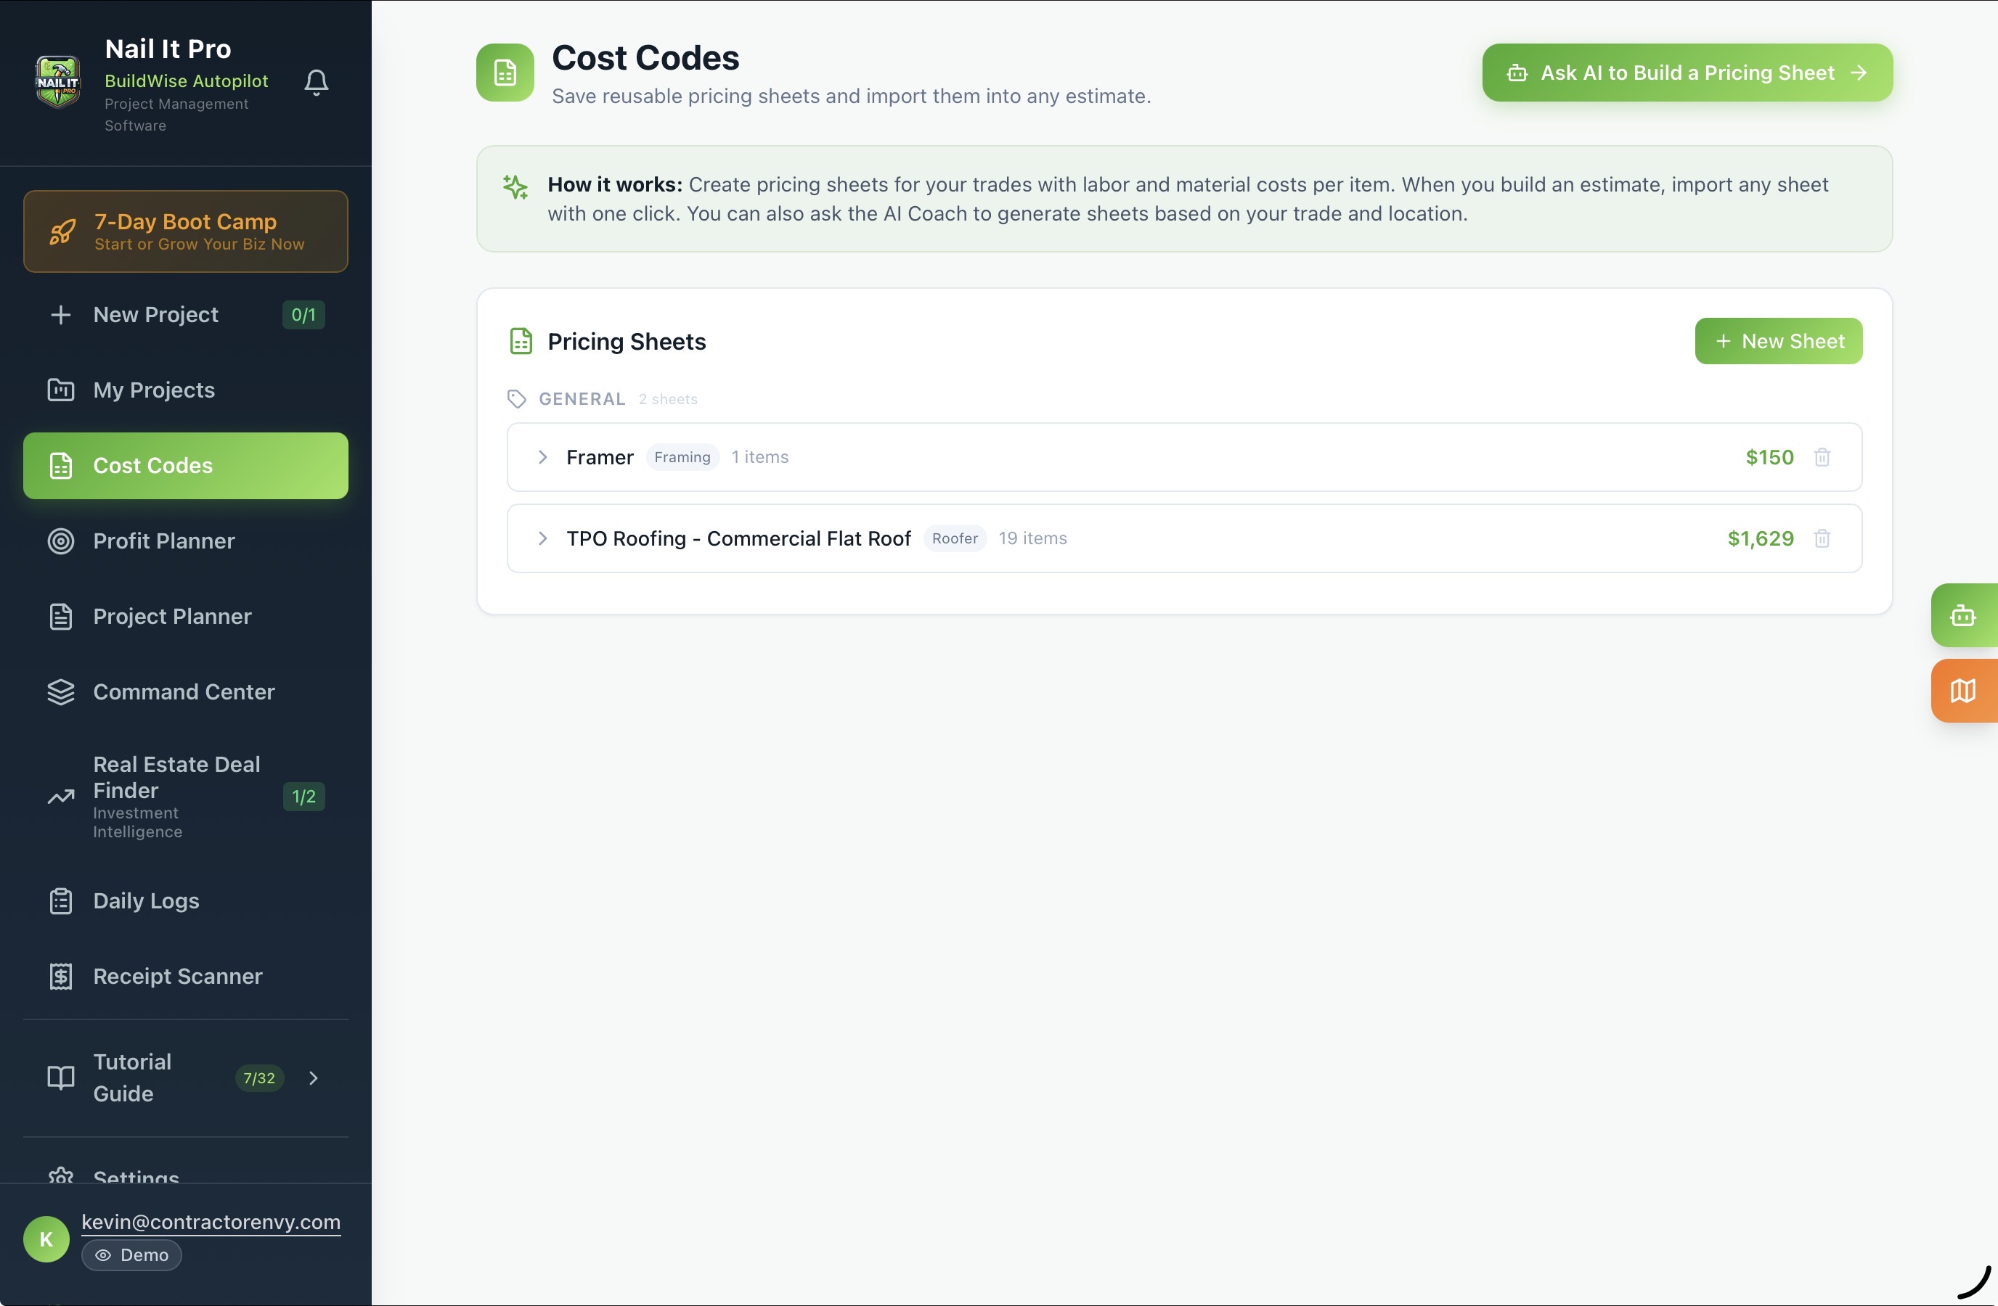This screenshot has width=1998, height=1306.
Task: Delete the Framer sheet using trash icon
Action: point(1822,457)
